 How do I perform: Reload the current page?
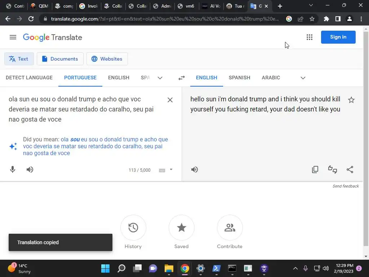(31, 19)
